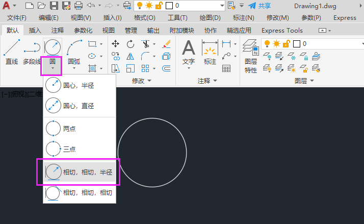Open the 文件(F) menu
364x224 pixels.
17,18
